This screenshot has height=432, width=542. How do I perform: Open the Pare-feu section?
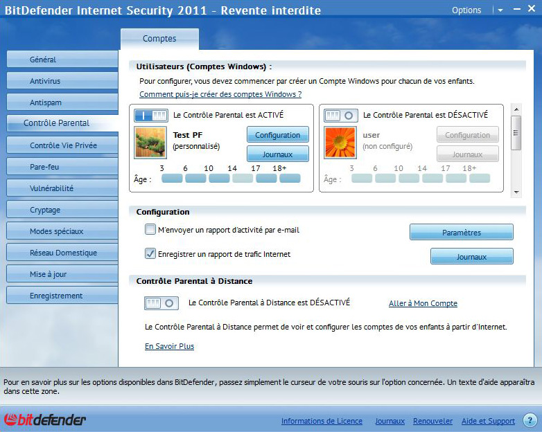pos(62,167)
